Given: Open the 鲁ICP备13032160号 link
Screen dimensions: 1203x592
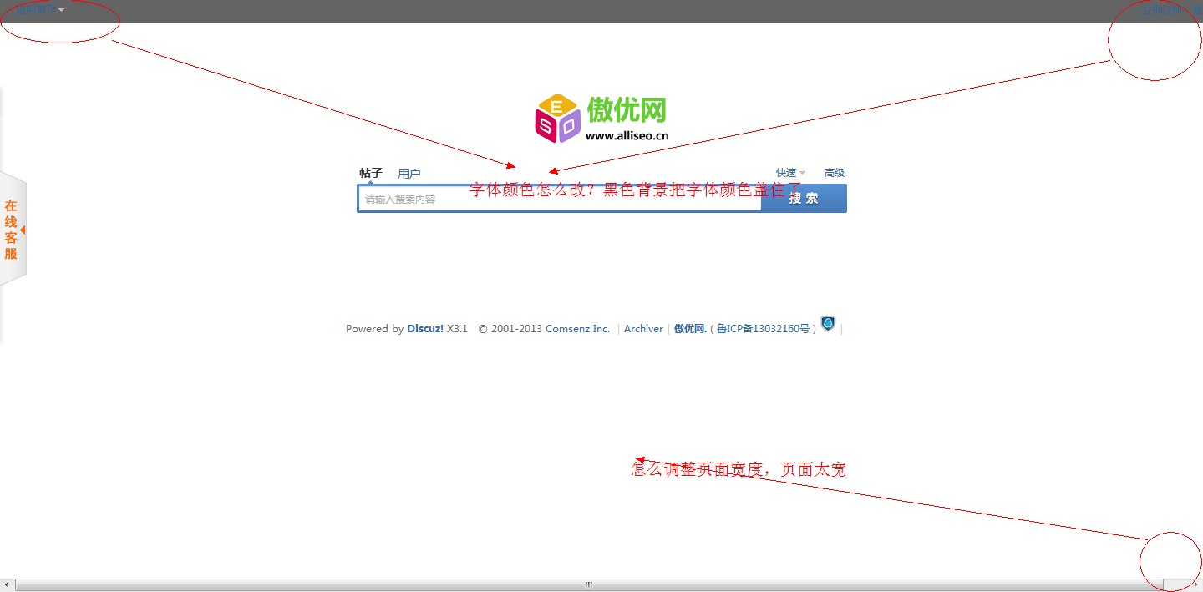Looking at the screenshot, I should [763, 329].
